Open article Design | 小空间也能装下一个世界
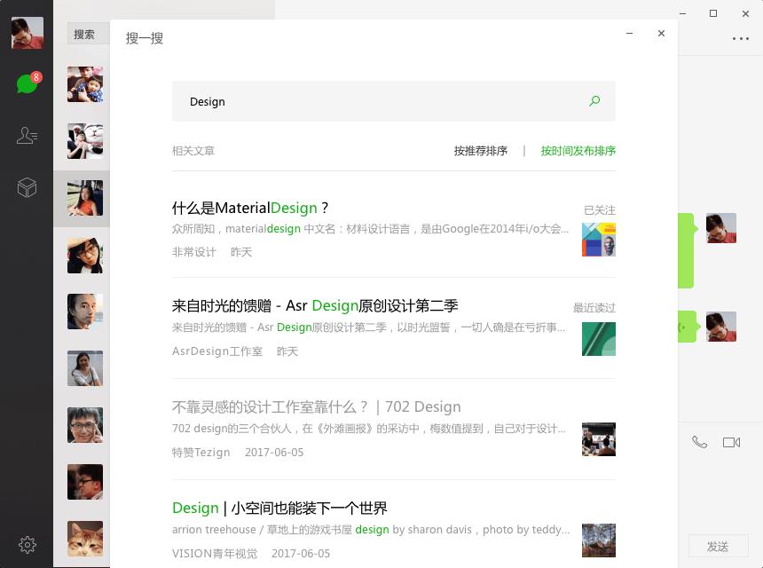This screenshot has height=568, width=763. tap(279, 508)
